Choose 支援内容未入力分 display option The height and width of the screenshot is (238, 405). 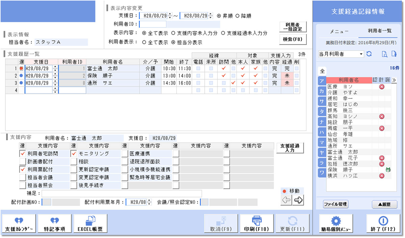(x=173, y=33)
